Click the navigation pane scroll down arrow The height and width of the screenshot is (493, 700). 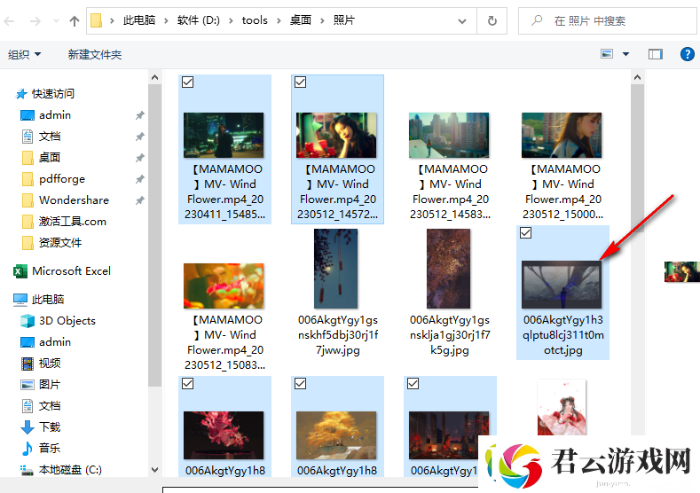coord(155,470)
